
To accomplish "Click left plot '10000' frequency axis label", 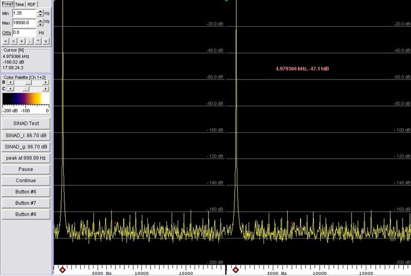I will pos(142,273).
